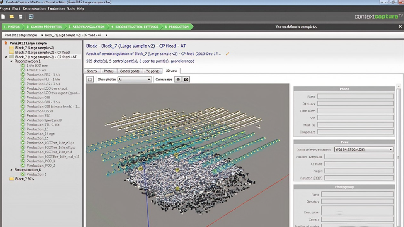Image resolution: width=404 pixels, height=227 pixels.
Task: Select the 3D view tab
Action: 171,71
